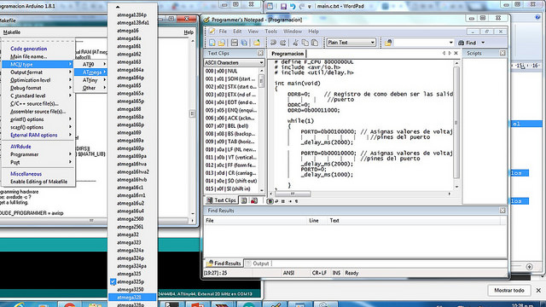Click the Undo icon in Programmer's Notepad

coord(273,43)
